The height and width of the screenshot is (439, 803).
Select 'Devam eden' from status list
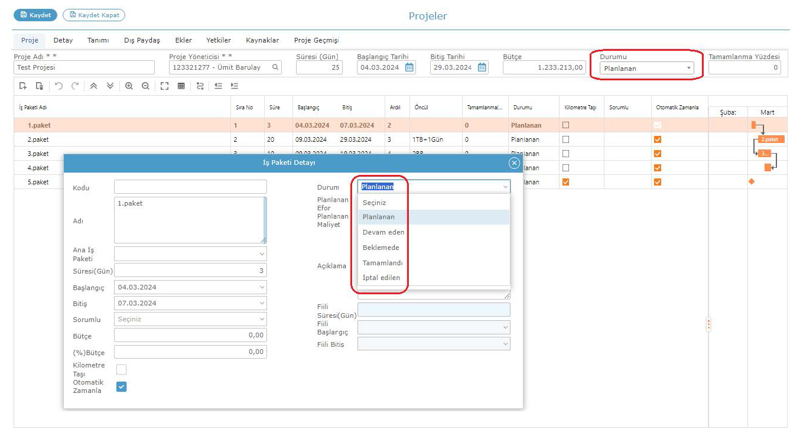point(383,232)
